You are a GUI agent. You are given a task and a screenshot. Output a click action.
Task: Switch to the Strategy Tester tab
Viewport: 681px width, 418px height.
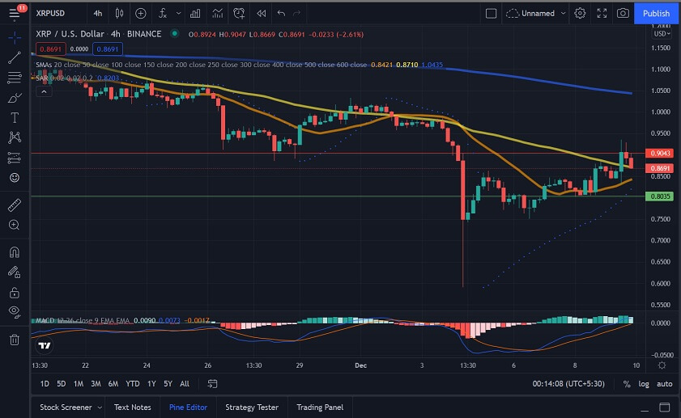(251, 407)
